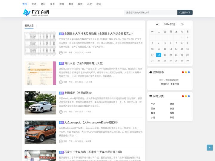Click image icon on 丰田威驰 thumbnail
The width and height of the screenshot is (215, 161).
[27, 93]
